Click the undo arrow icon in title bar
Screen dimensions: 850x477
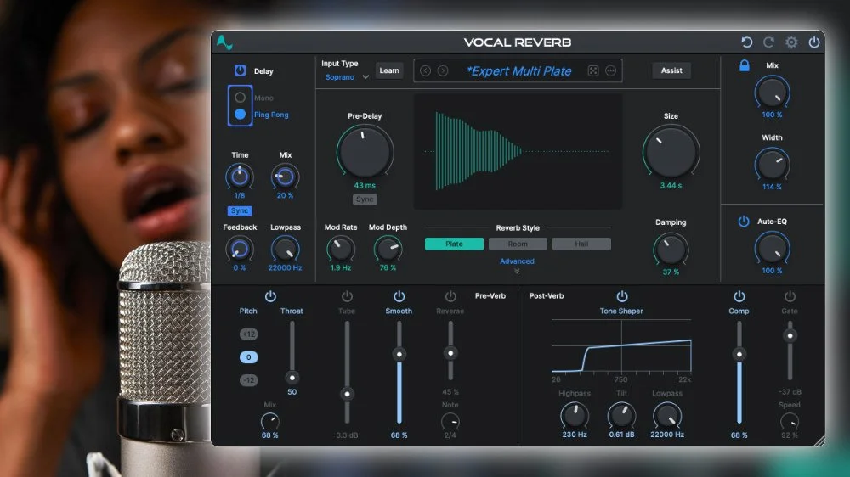[x=746, y=42]
